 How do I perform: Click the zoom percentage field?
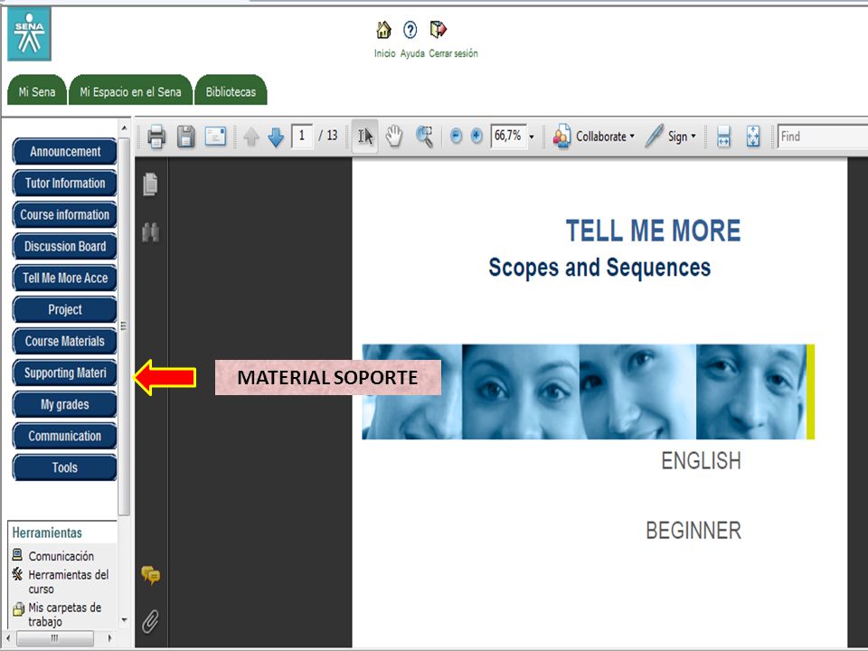[x=507, y=136]
